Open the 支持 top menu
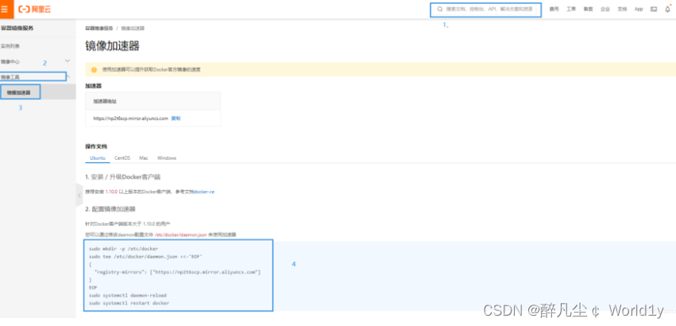 [x=622, y=9]
